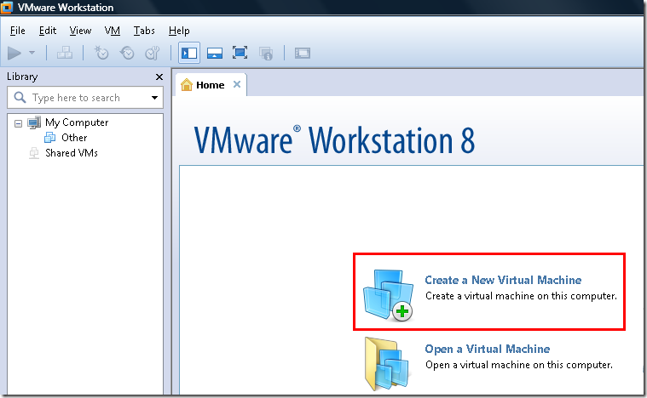Screen dimensions: 647x398
Task: Open the Tabs menu
Action: 144,31
